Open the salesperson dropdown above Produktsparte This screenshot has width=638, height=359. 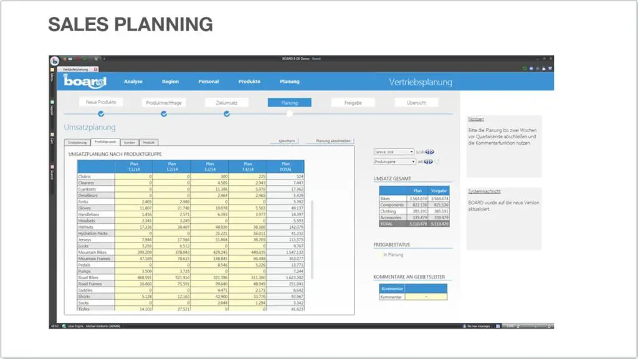point(394,152)
